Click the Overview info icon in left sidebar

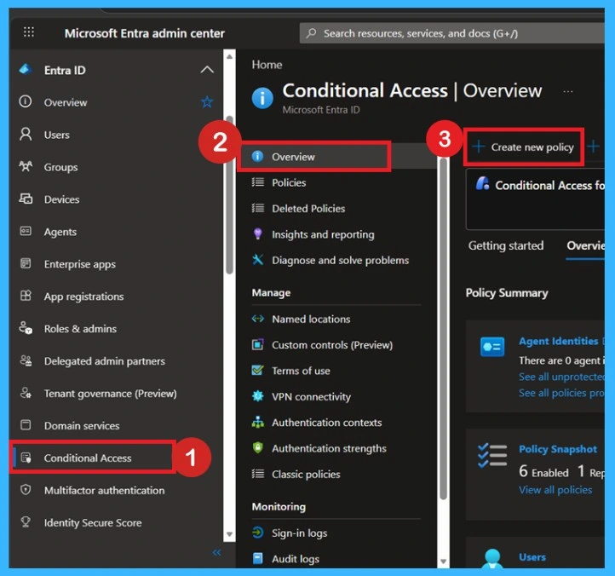(x=26, y=101)
